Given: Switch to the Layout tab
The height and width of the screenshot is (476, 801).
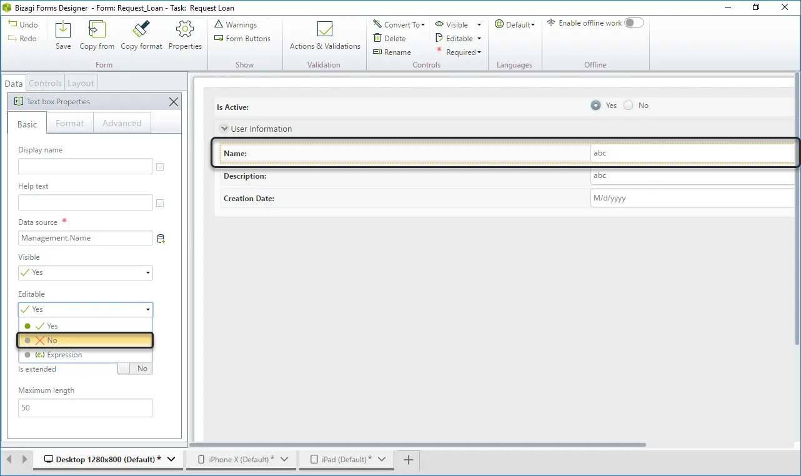Looking at the screenshot, I should [x=81, y=83].
